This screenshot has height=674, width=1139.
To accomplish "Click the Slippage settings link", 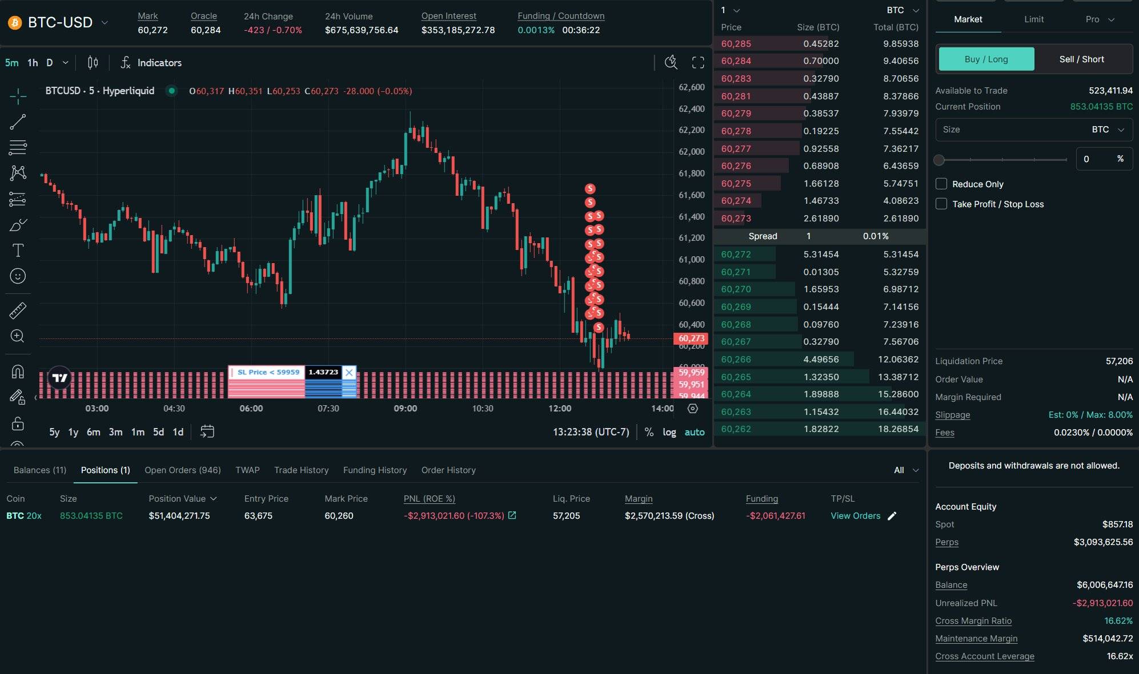I will click(x=953, y=415).
